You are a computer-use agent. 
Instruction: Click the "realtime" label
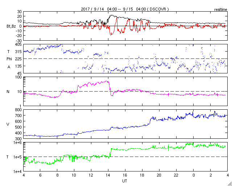point(221,10)
